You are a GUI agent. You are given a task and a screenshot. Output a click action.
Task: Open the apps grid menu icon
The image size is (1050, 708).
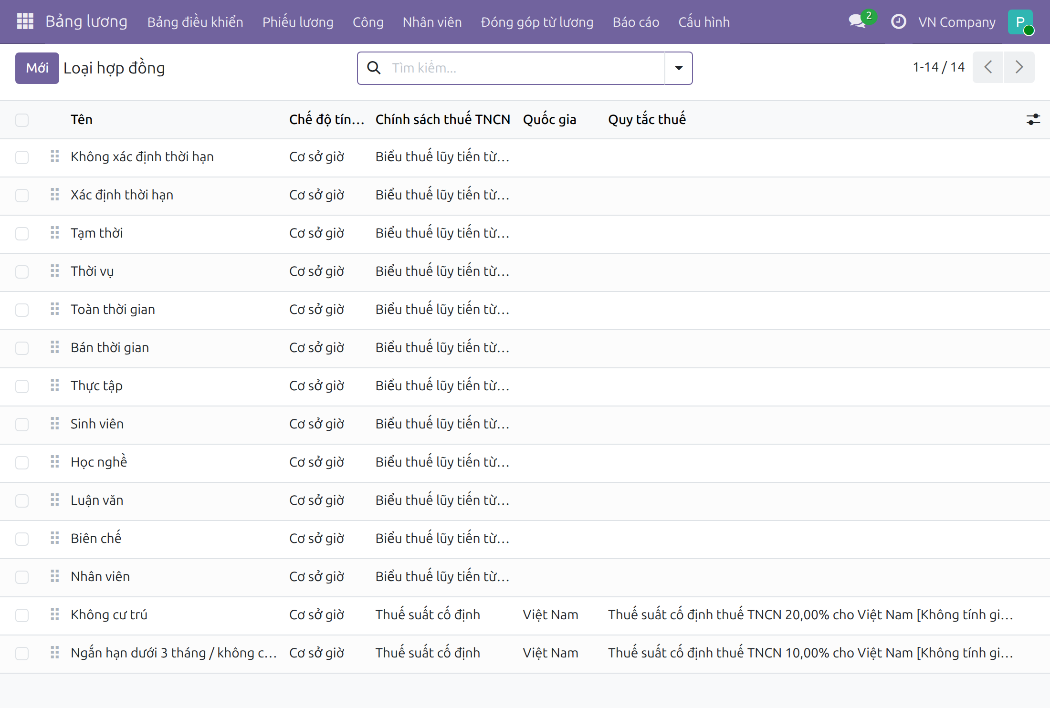[25, 21]
